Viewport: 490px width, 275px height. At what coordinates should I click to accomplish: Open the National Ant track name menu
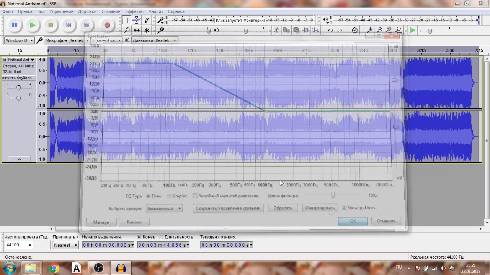coord(21,60)
